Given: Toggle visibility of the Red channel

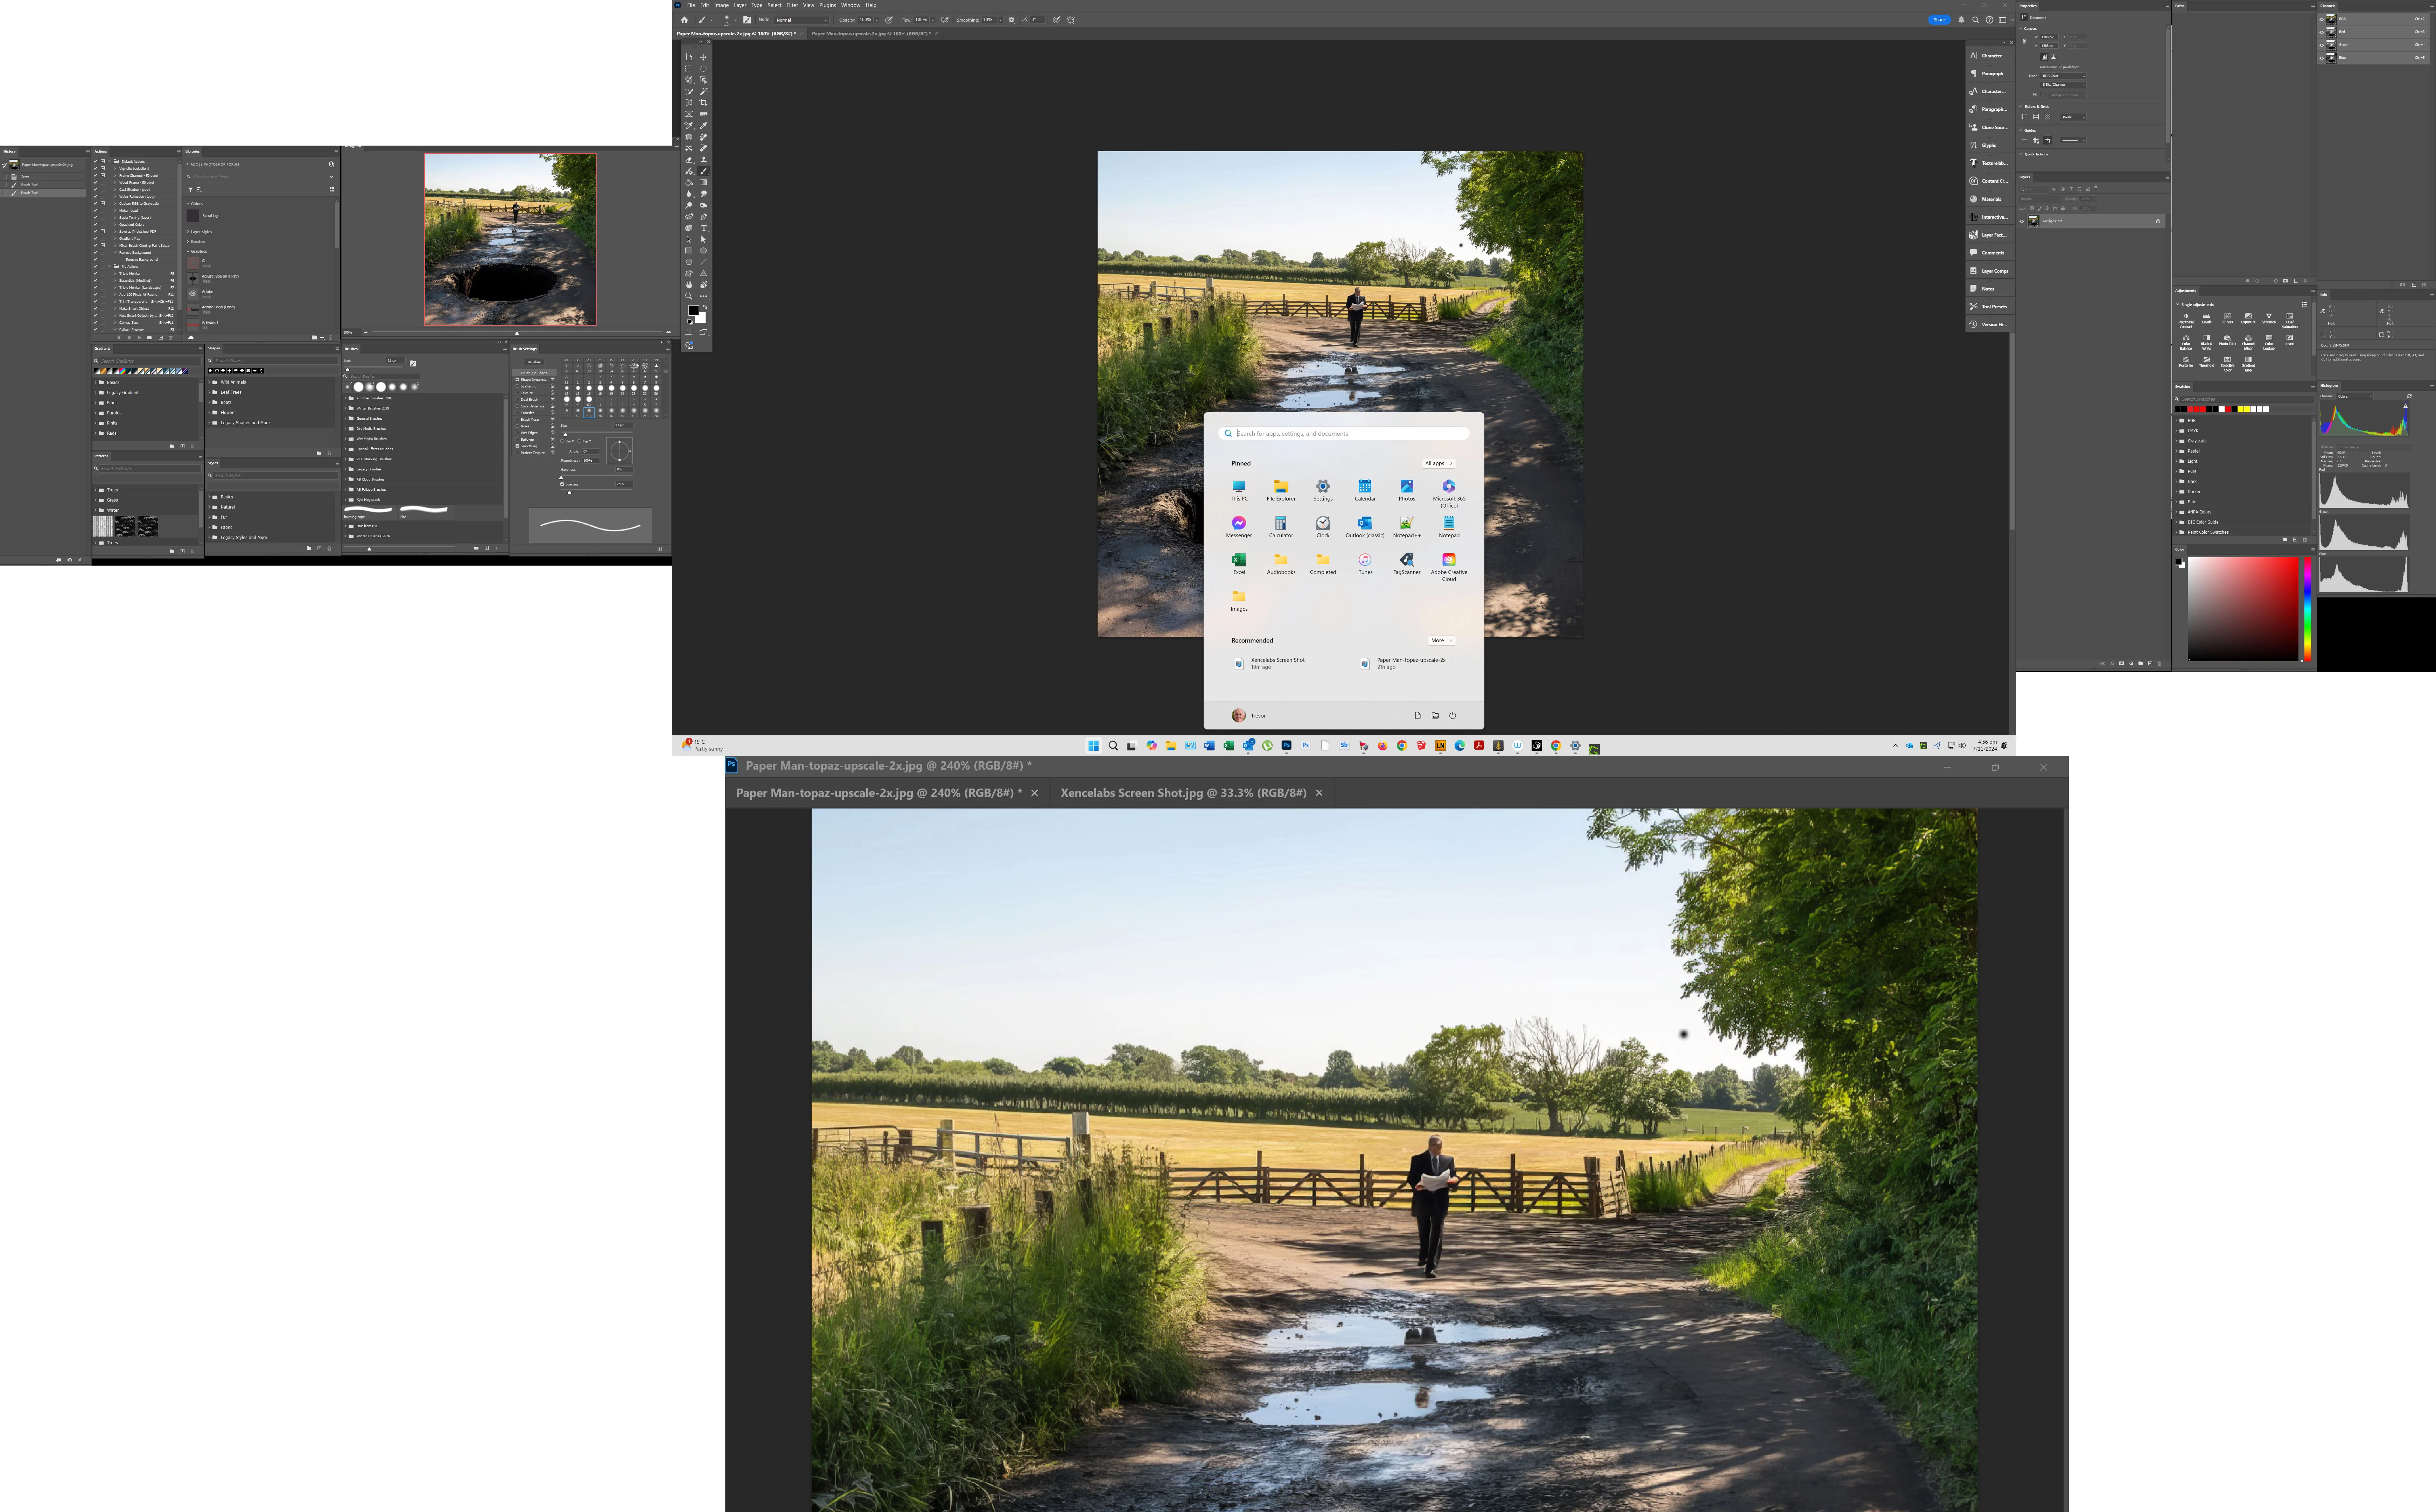Looking at the screenshot, I should 2322,32.
